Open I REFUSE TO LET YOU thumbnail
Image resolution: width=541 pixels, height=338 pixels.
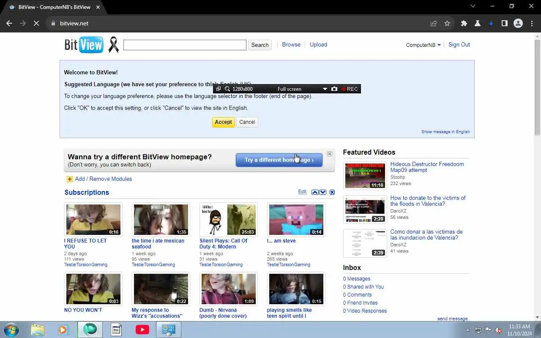pyautogui.click(x=93, y=220)
